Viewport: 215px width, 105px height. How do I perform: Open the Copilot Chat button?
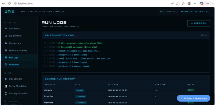204,3
